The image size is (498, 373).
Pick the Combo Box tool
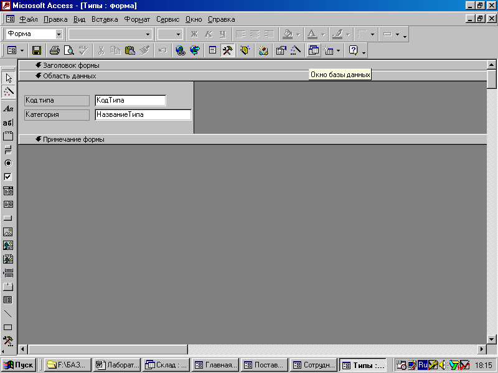(8, 191)
